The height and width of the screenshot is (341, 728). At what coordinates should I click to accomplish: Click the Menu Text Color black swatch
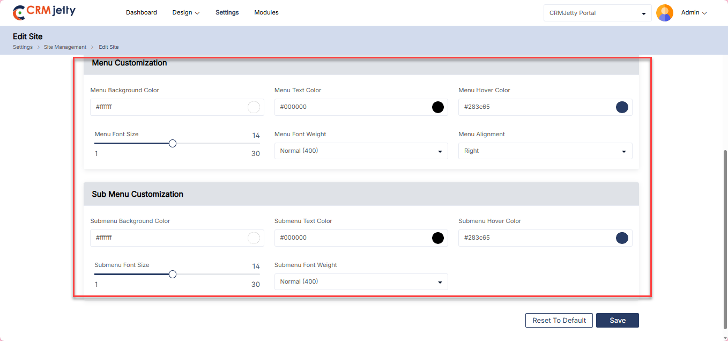pos(438,107)
